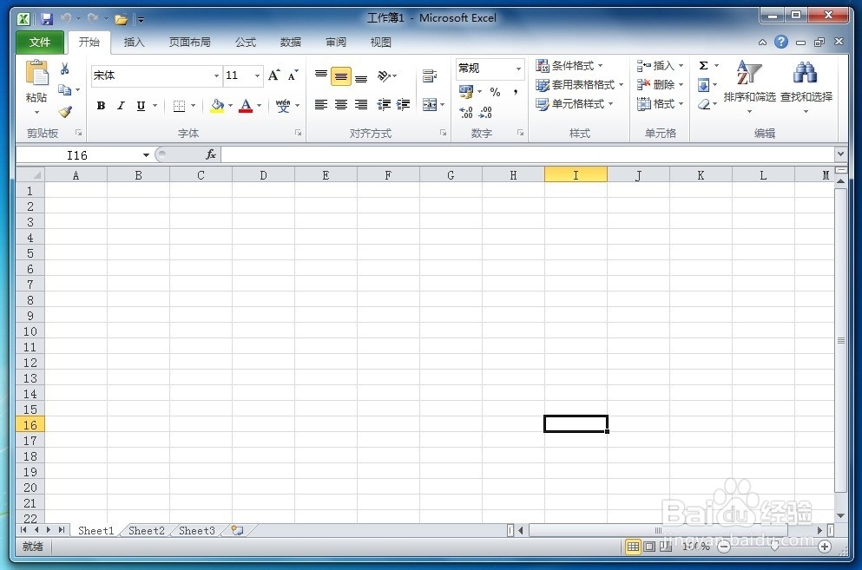This screenshot has height=570, width=862.
Task: Open the 排序和筛选 dropdown
Action: pos(749,87)
